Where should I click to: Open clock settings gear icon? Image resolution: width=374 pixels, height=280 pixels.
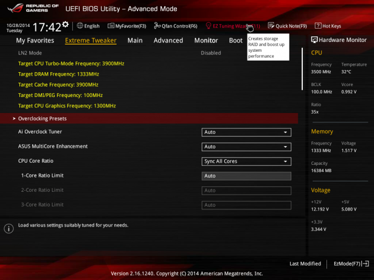[65, 24]
